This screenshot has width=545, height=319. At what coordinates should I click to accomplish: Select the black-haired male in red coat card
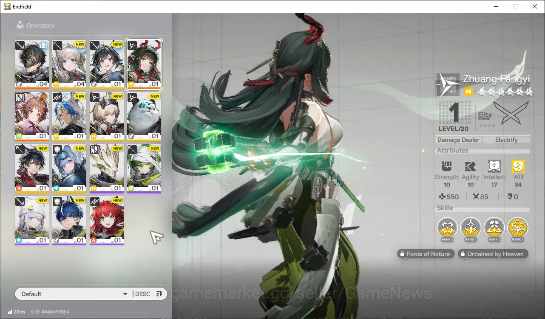(32, 169)
